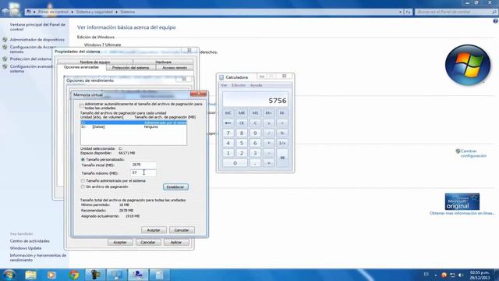
Task: Open Windows Explorer folder taskbar icon
Action: click(x=30, y=275)
